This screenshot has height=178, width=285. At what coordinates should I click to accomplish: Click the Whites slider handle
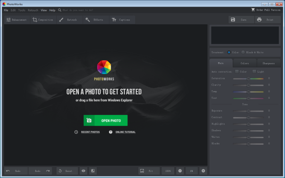click(x=248, y=137)
